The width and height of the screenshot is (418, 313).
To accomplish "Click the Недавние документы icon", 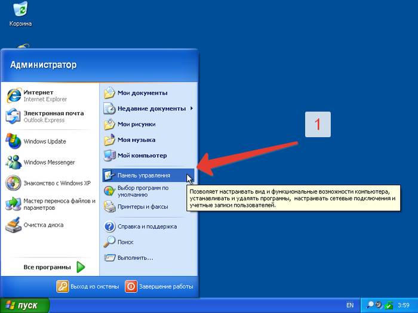I will coord(109,109).
